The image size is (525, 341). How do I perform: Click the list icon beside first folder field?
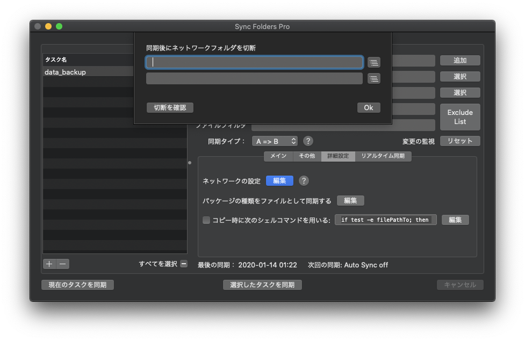click(x=373, y=63)
